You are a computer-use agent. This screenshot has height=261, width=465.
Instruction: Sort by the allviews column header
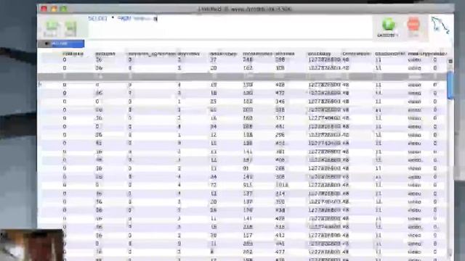point(285,54)
